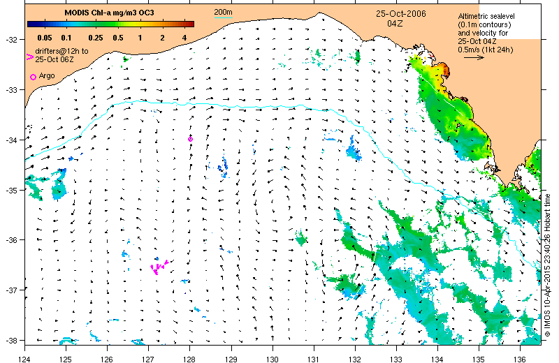Click the longitude axis label '132'
Screen dimensions: 559x363
pos(355,359)
